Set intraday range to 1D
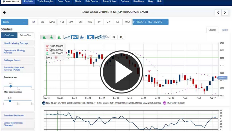This screenshot has width=232, height=131. coord(33,22)
